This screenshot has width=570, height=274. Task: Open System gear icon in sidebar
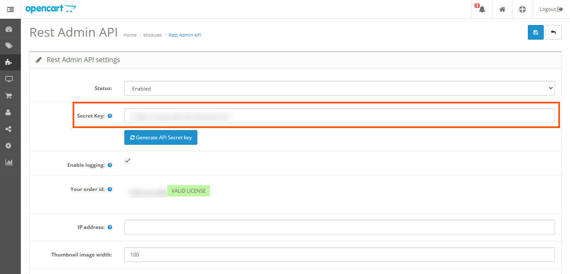pyautogui.click(x=8, y=146)
